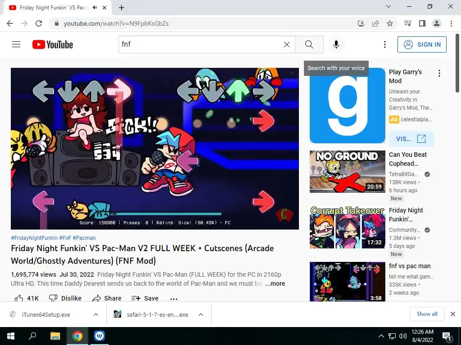This screenshot has height=345, width=461.
Task: Open options menu for Garry's Mod ad
Action: click(x=439, y=73)
